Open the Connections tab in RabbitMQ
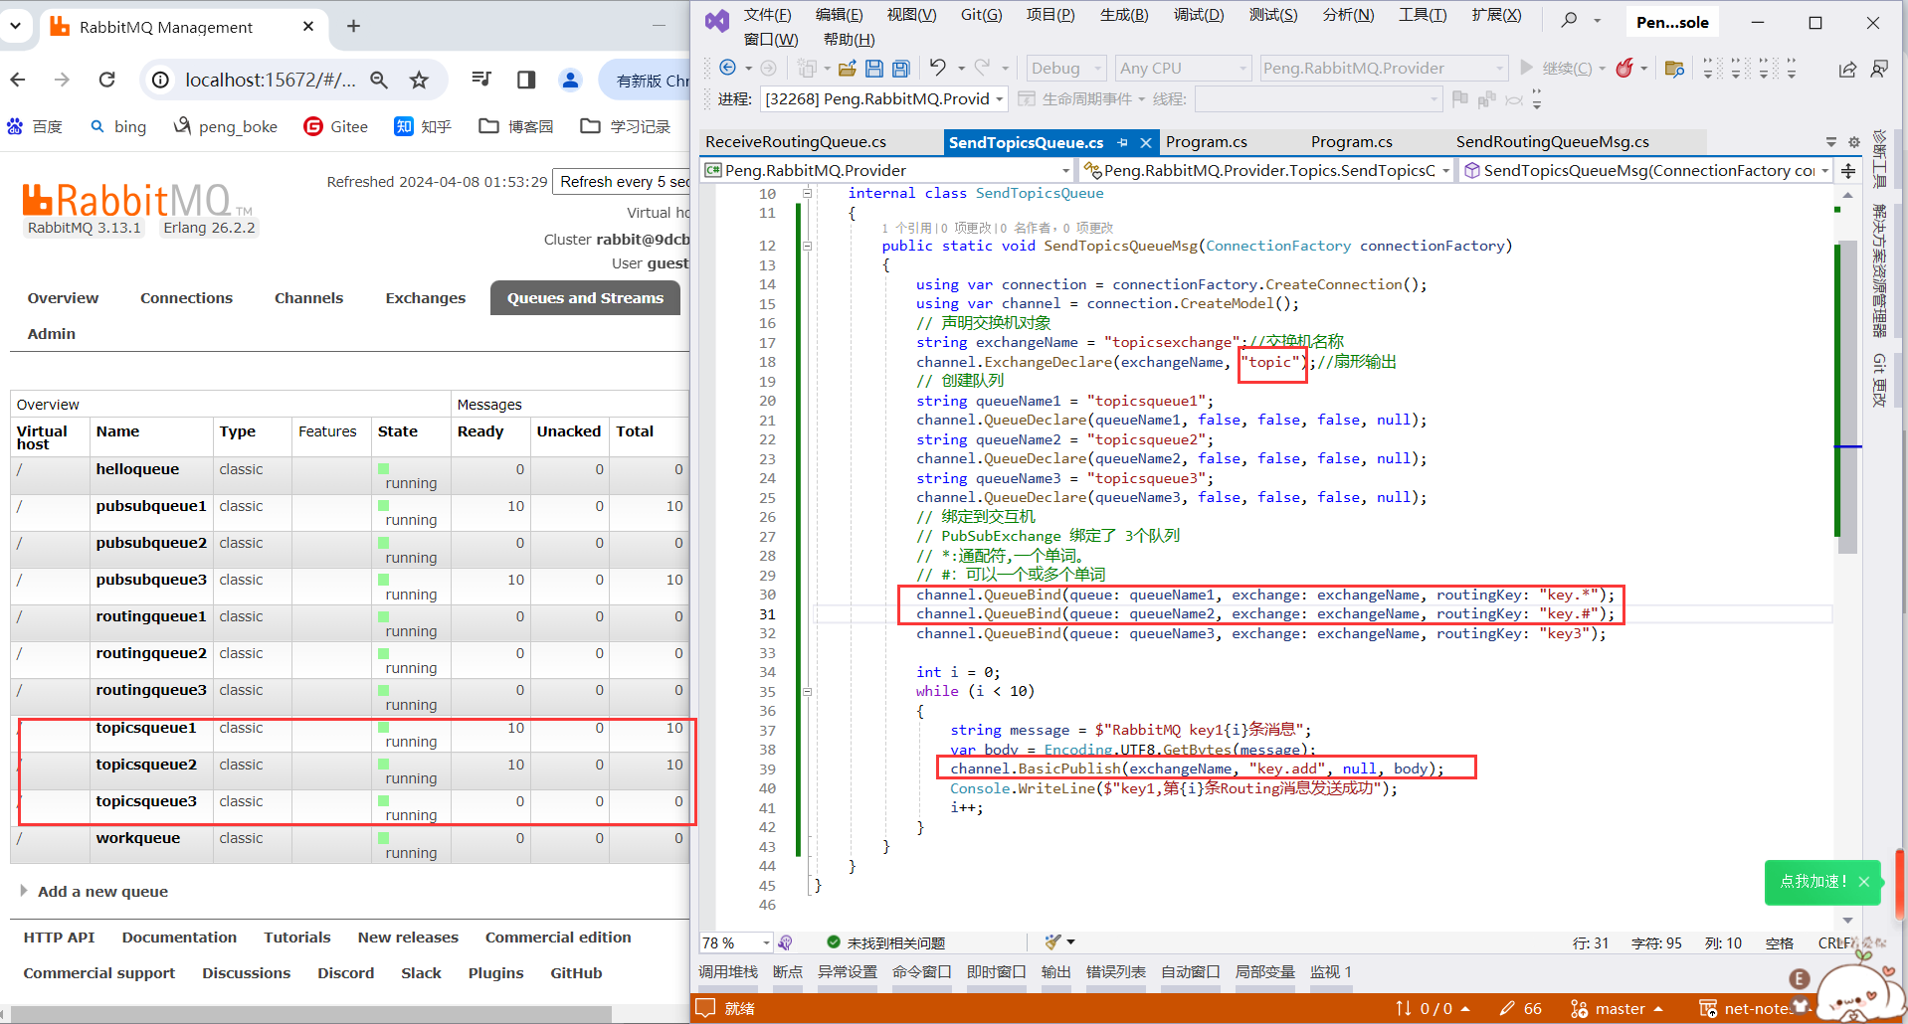1908x1024 pixels. point(186,298)
